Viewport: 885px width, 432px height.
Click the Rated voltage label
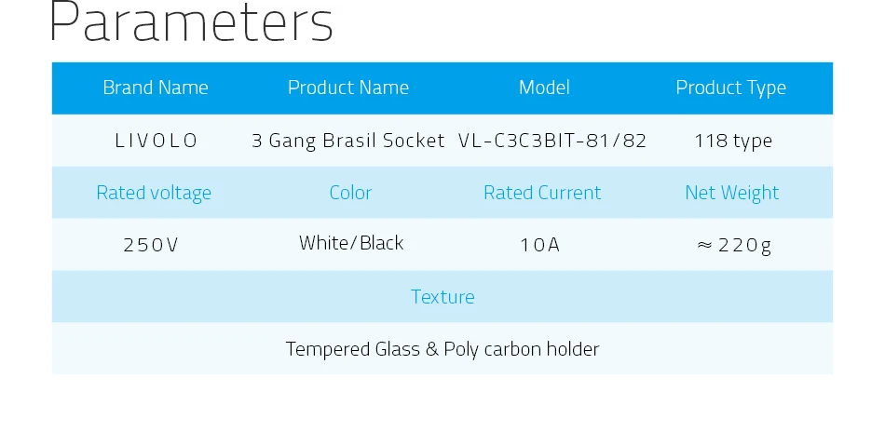click(x=154, y=193)
